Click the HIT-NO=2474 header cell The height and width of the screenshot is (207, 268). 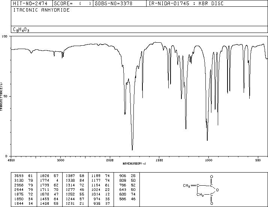(30, 3)
